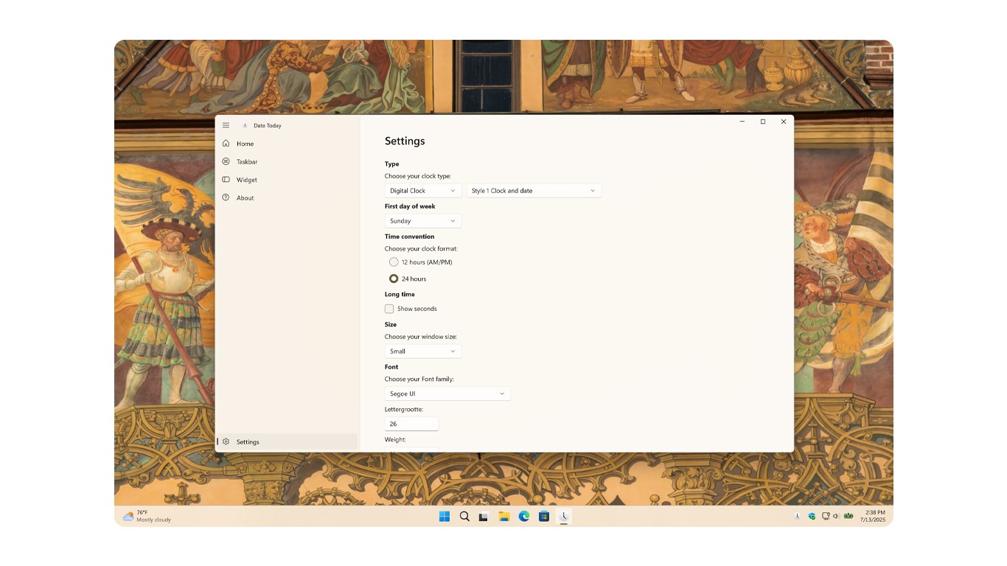Click the "Choose your Font family:" text
The height and width of the screenshot is (566, 1007).
coord(419,379)
